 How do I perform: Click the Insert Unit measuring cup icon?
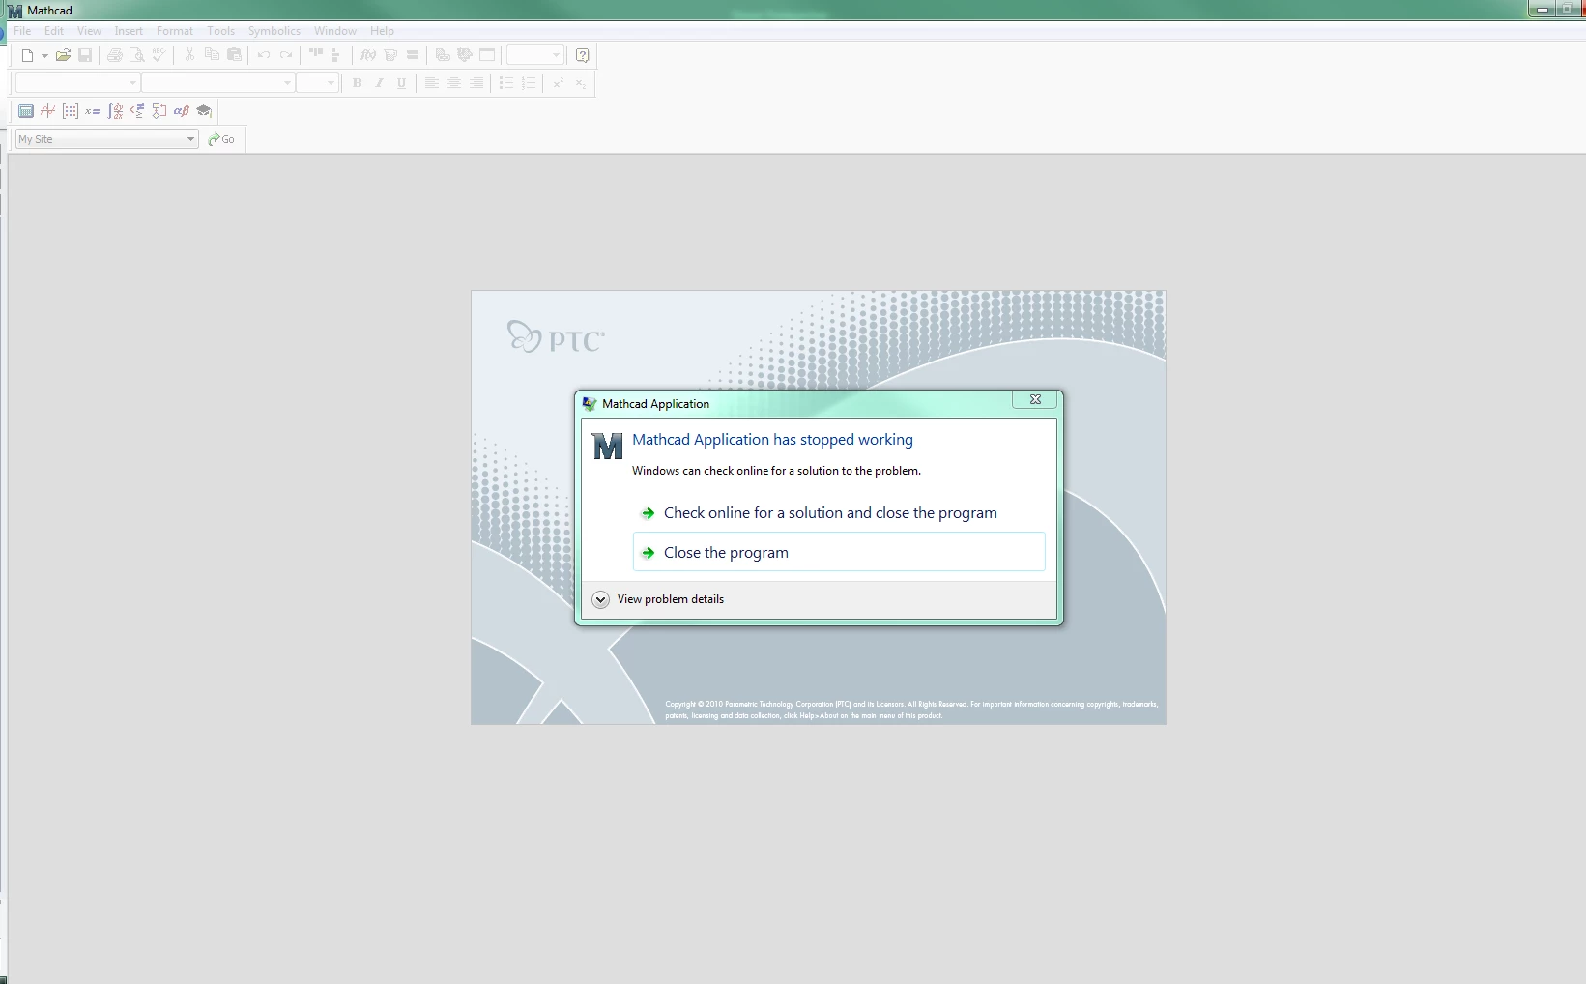(390, 55)
